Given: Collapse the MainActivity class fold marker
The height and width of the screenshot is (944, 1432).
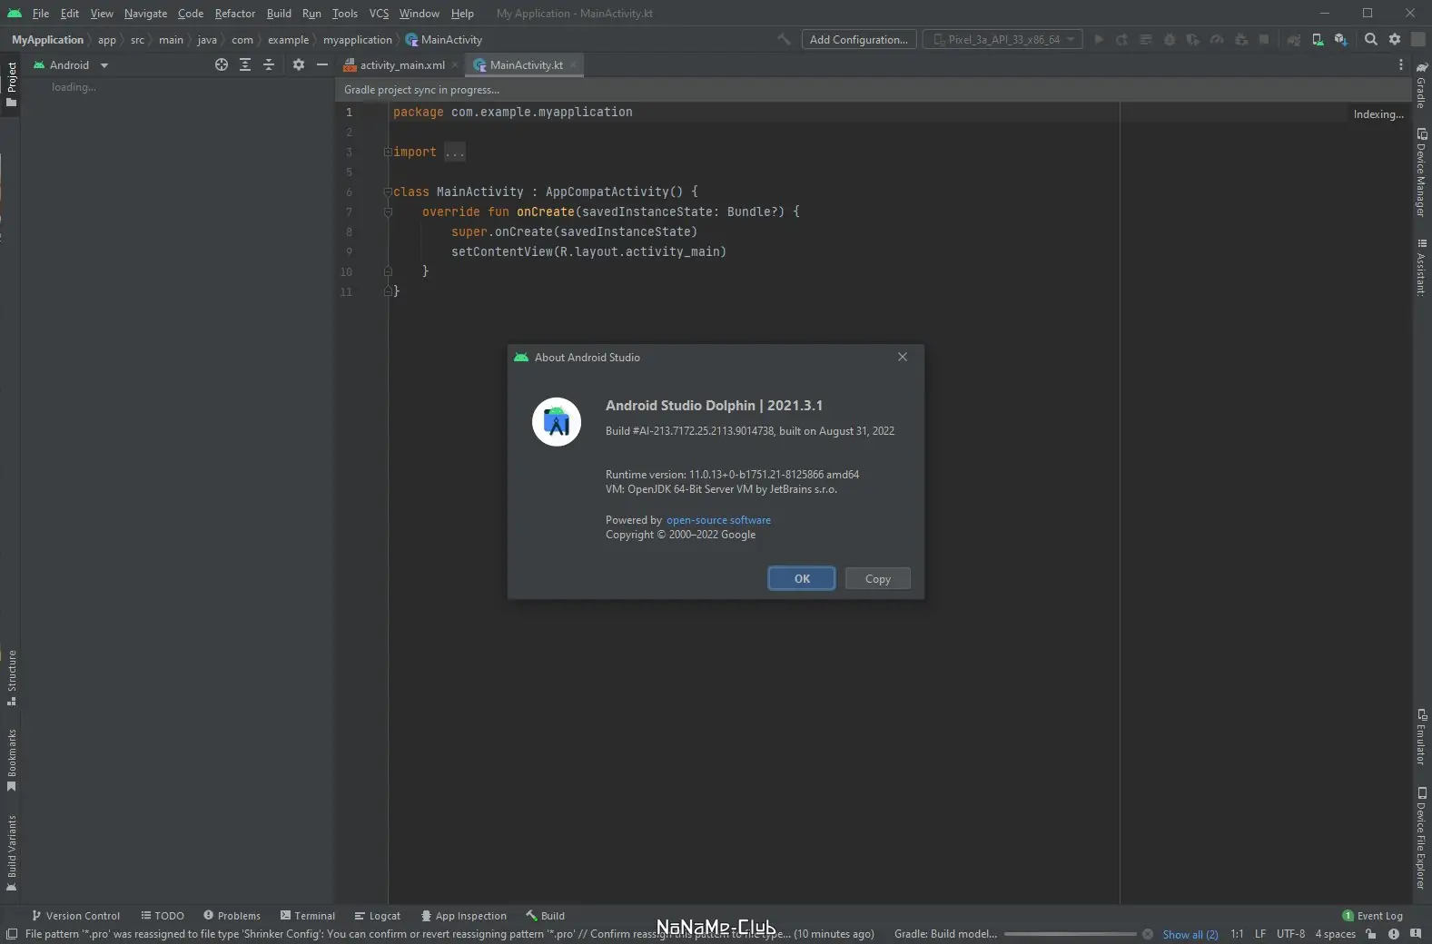Looking at the screenshot, I should point(388,192).
